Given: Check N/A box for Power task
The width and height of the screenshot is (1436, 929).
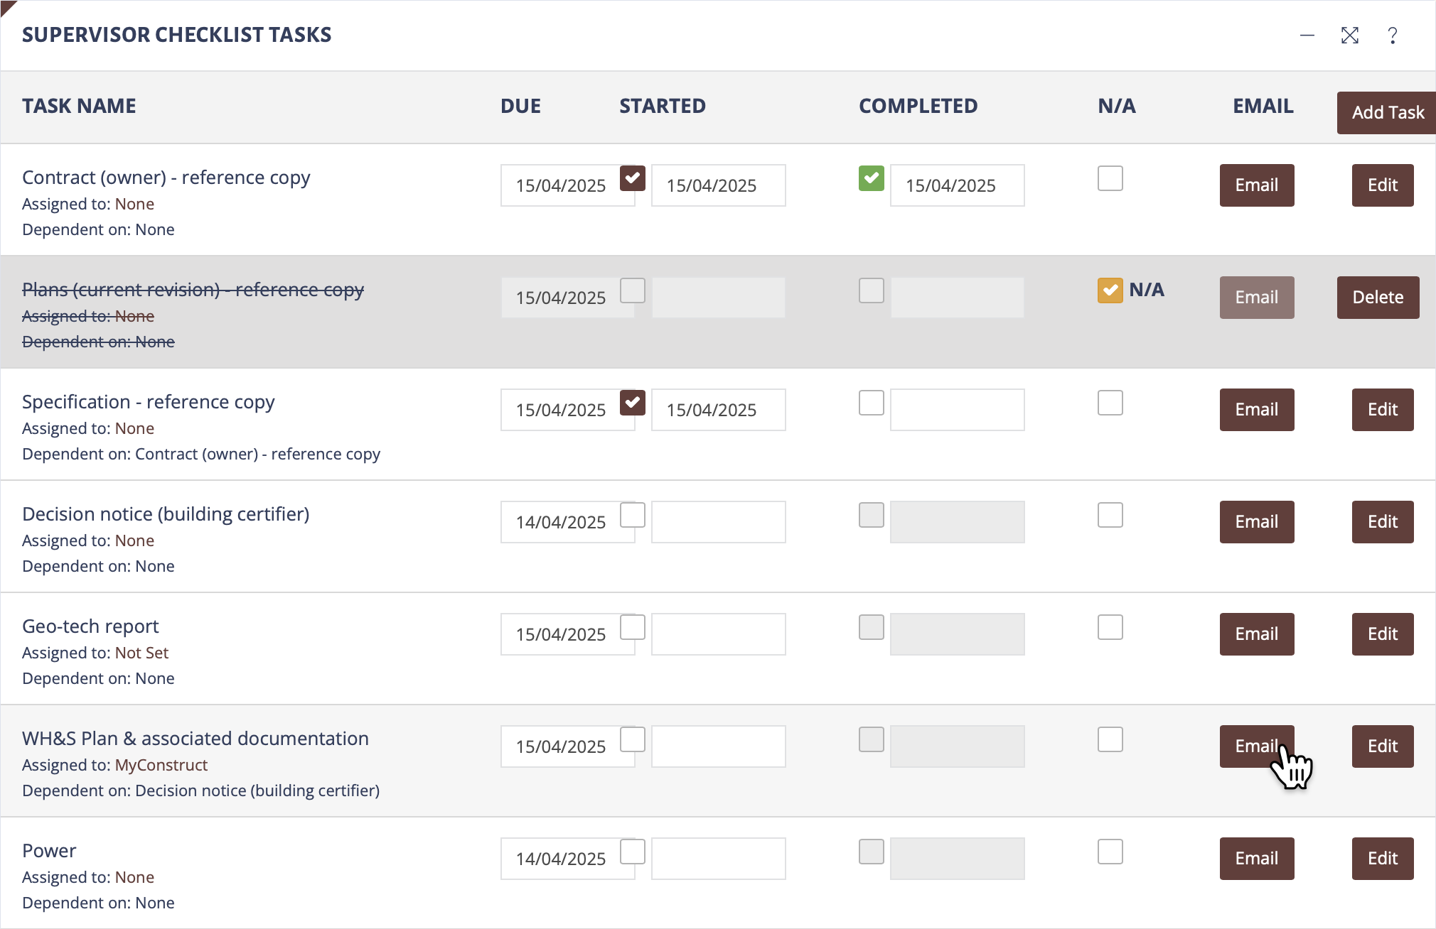Looking at the screenshot, I should 1110,852.
